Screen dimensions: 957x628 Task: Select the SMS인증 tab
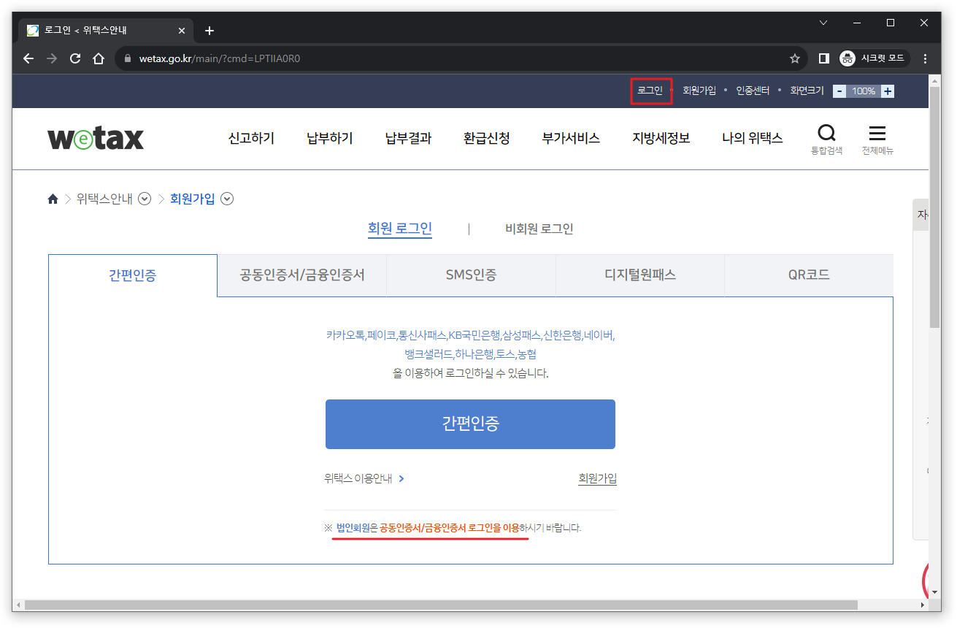pos(472,275)
